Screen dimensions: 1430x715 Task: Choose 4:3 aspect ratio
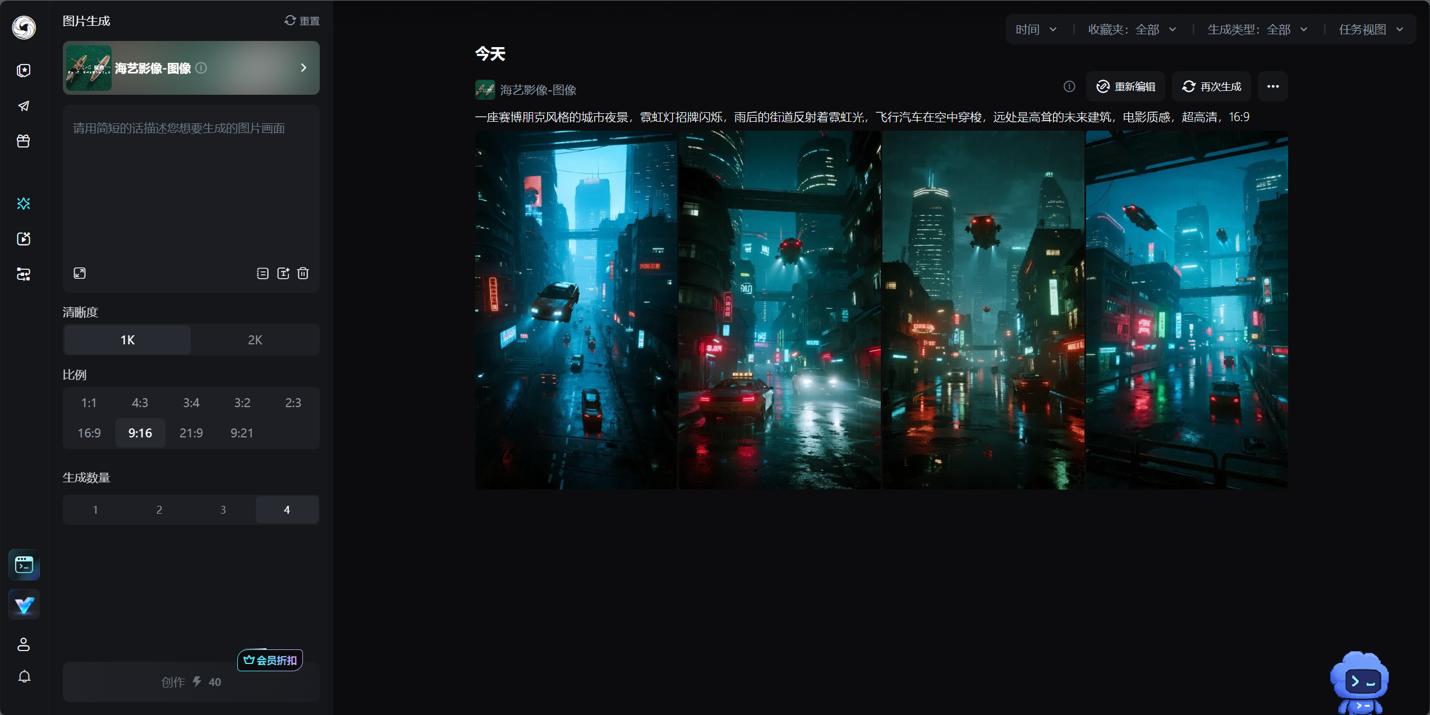point(140,403)
